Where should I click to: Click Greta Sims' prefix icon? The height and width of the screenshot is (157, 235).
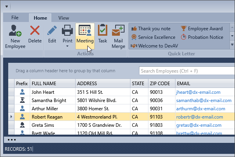(x=22, y=125)
